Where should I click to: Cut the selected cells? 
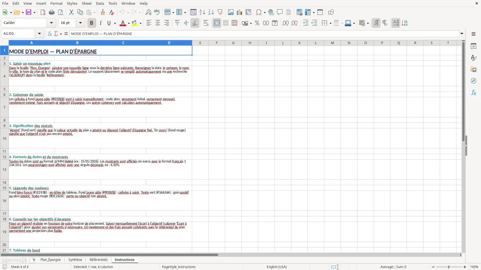71,12
